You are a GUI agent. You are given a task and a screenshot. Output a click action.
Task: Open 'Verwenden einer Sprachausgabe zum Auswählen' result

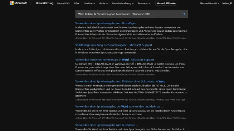click(x=106, y=125)
